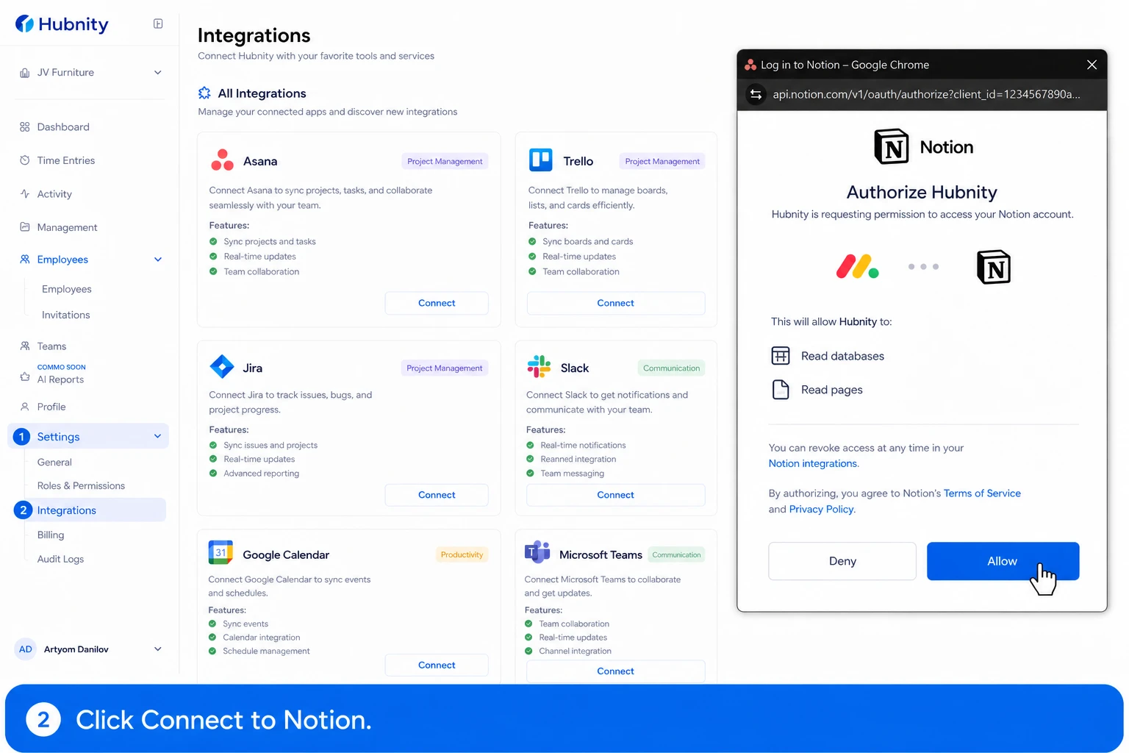
Task: Click the JV Furniture building icon
Action: (25, 73)
